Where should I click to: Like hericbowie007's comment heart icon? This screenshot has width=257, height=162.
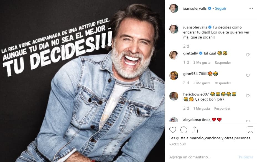[248, 96]
